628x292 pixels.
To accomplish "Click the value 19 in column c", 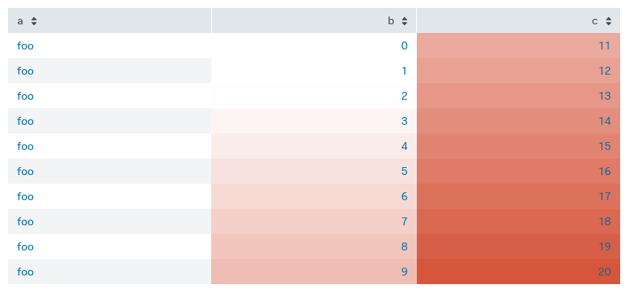I will click(x=604, y=246).
